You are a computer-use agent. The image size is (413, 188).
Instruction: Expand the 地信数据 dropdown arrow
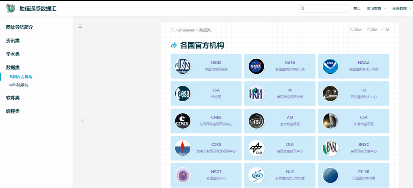tap(385, 9)
